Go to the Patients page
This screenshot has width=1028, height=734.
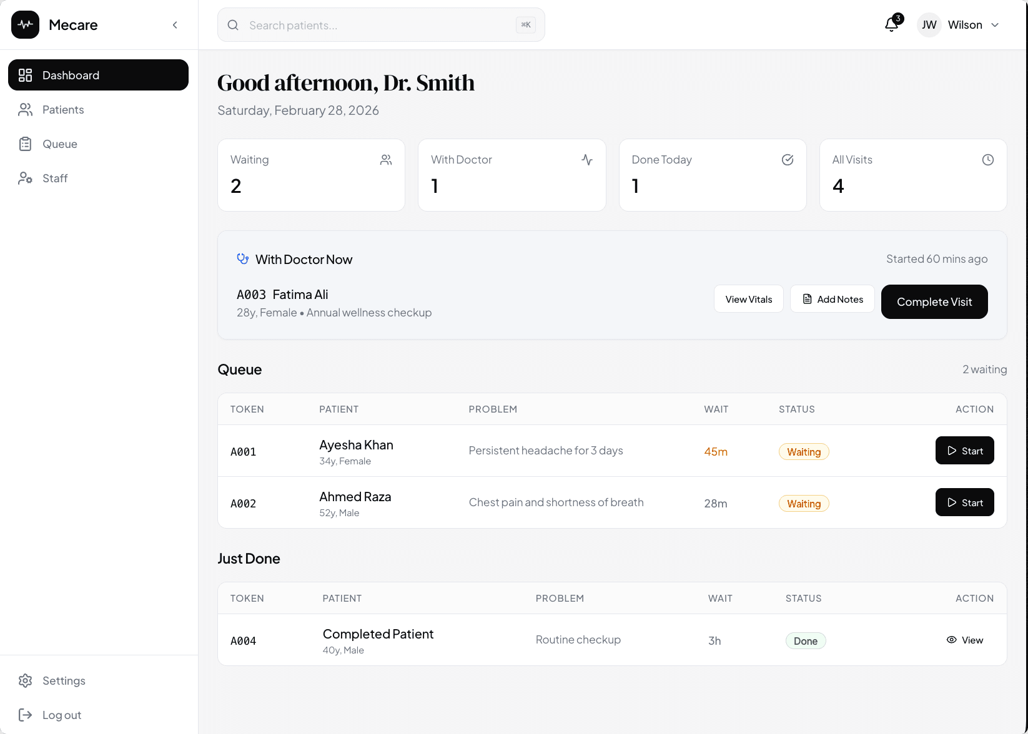[98, 109]
